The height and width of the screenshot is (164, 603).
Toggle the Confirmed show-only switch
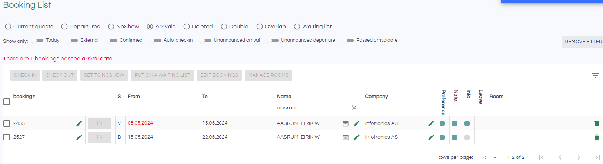(x=111, y=41)
